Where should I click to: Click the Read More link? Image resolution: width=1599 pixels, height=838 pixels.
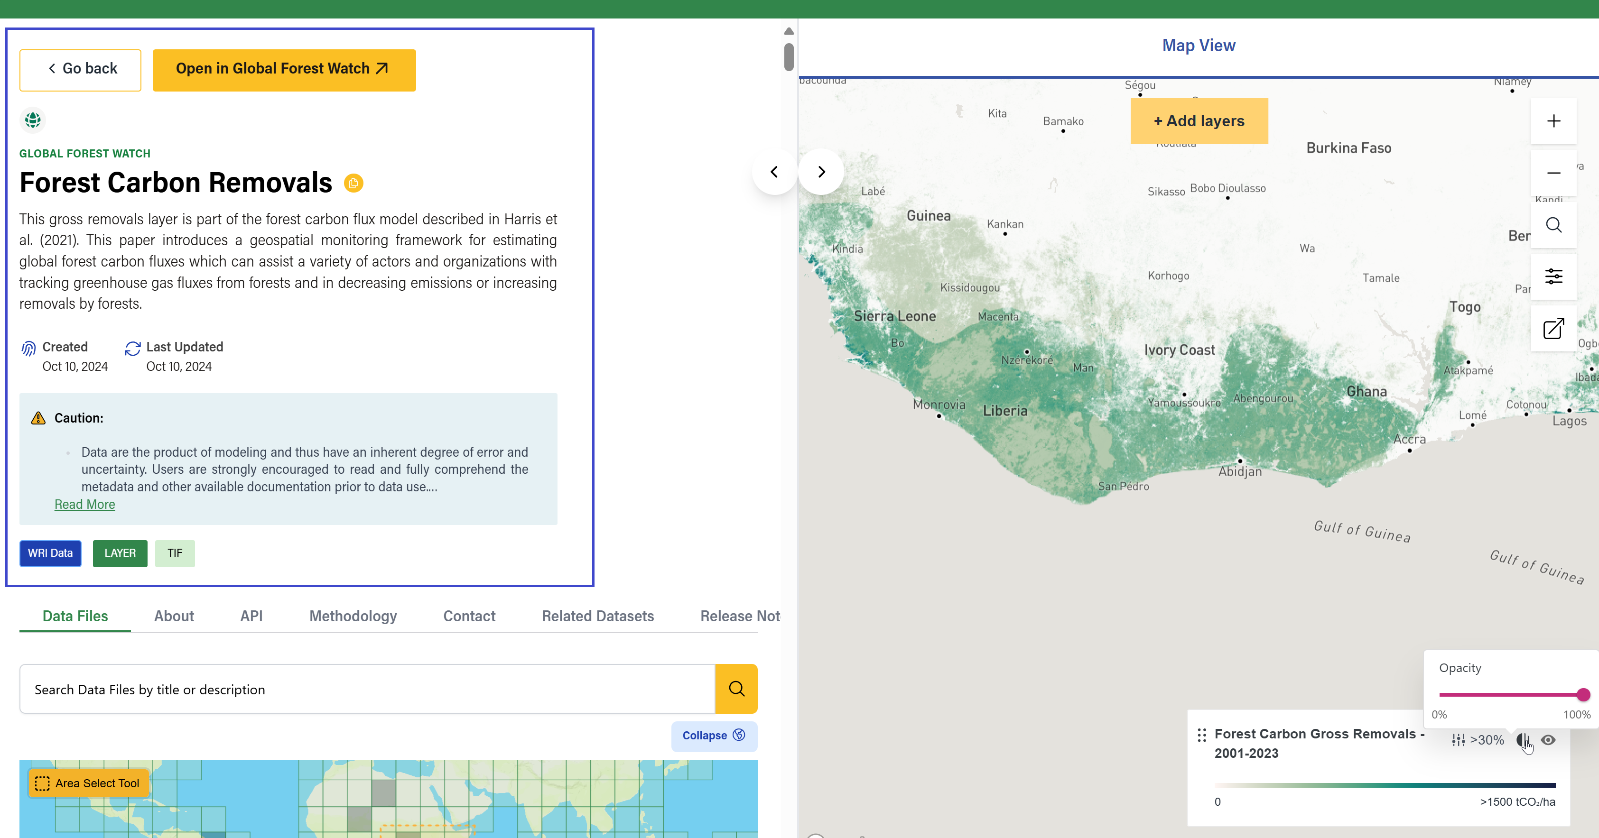point(84,504)
